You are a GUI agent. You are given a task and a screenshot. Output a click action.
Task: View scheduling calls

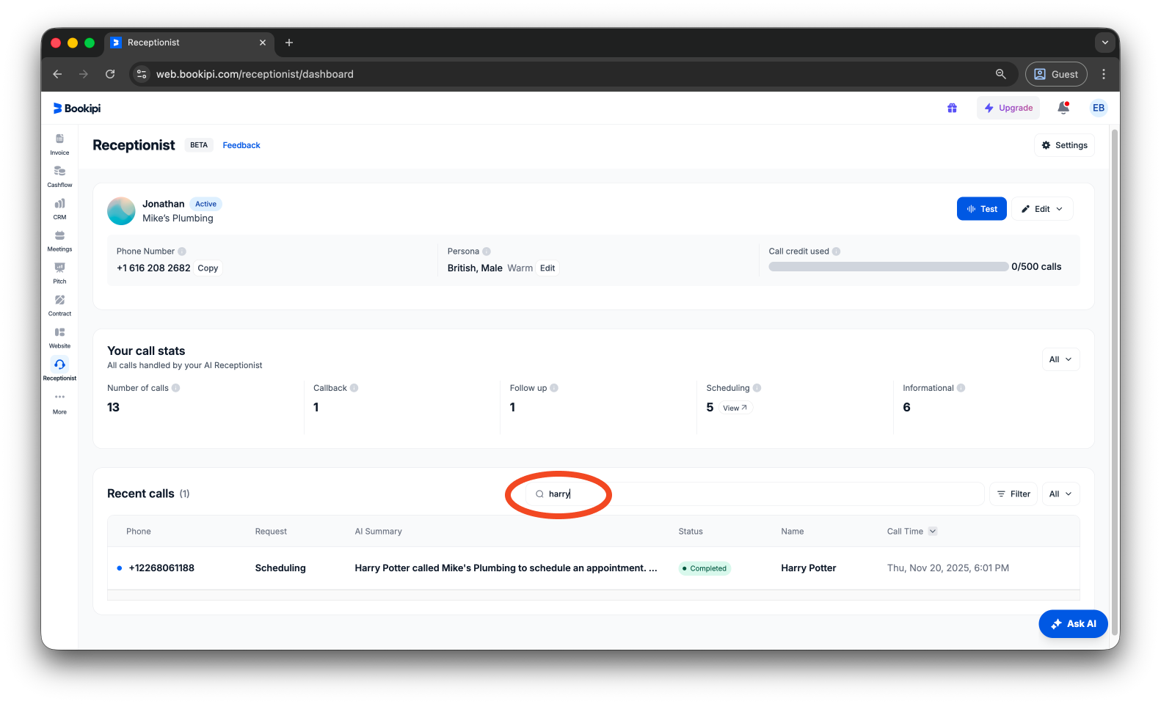coord(735,408)
